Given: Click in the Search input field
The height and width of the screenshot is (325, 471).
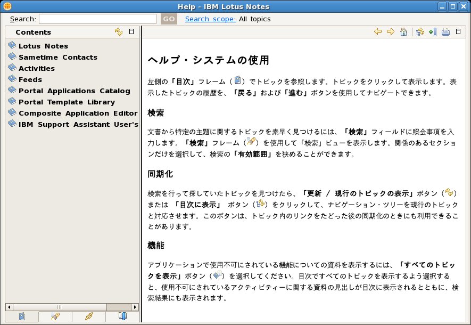Looking at the screenshot, I should [x=97, y=19].
